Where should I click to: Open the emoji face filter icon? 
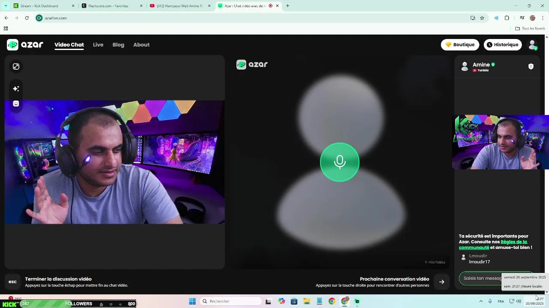point(16,104)
